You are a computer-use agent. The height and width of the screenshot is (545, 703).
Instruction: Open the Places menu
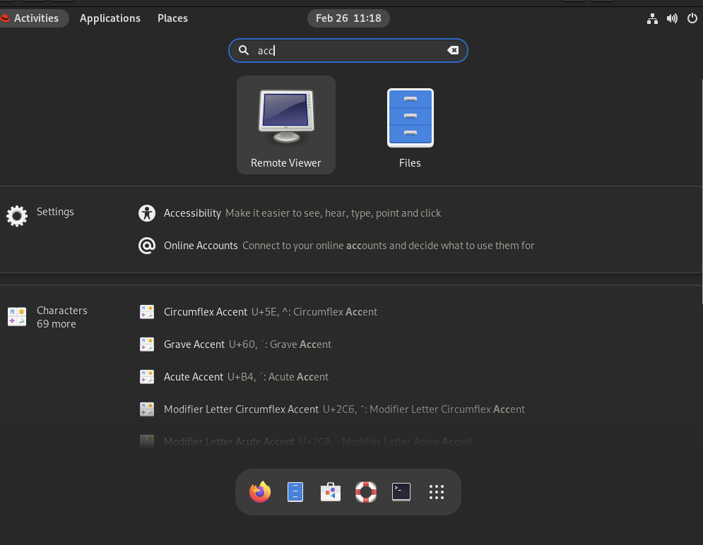click(172, 18)
